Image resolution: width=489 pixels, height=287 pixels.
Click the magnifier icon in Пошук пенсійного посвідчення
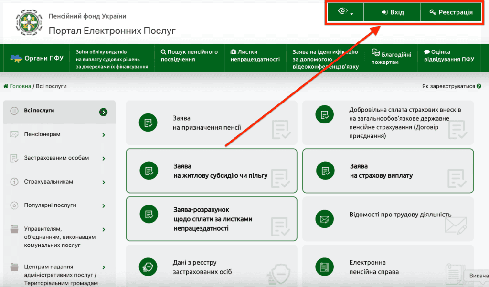(163, 51)
